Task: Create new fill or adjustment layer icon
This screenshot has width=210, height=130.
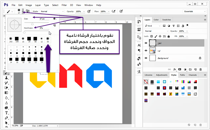Action: (185, 69)
